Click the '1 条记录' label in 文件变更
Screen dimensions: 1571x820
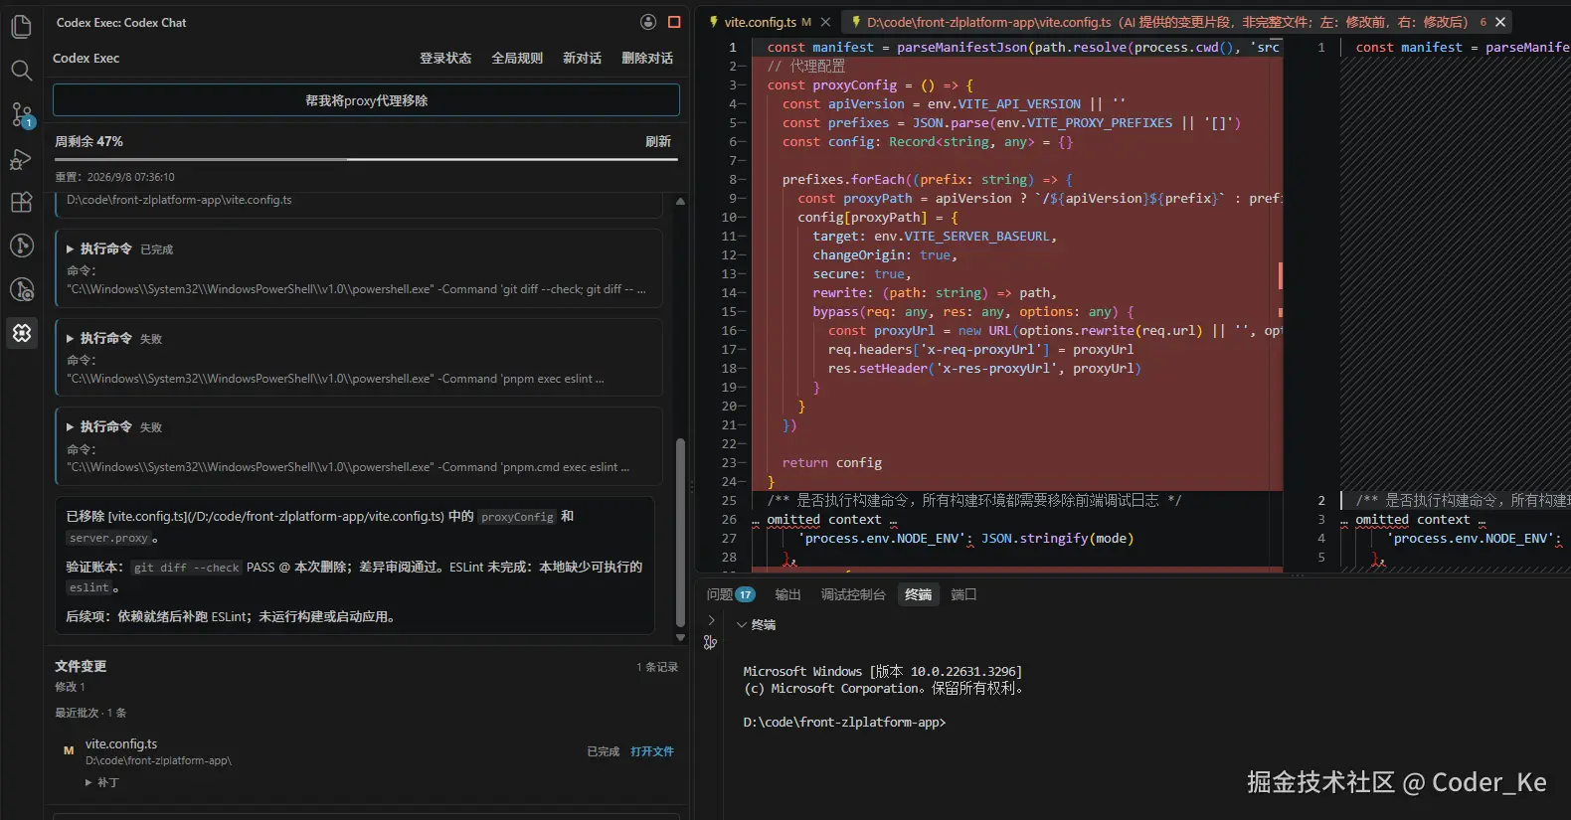tap(657, 667)
